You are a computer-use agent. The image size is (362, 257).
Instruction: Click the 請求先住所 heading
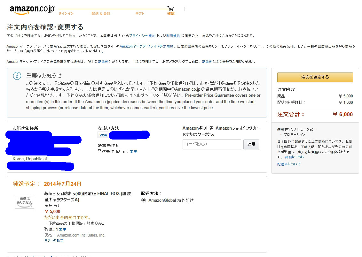pos(108,146)
